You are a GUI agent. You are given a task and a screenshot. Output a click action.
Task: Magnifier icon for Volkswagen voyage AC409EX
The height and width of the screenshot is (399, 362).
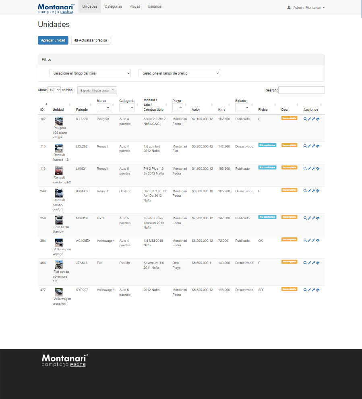click(x=305, y=240)
